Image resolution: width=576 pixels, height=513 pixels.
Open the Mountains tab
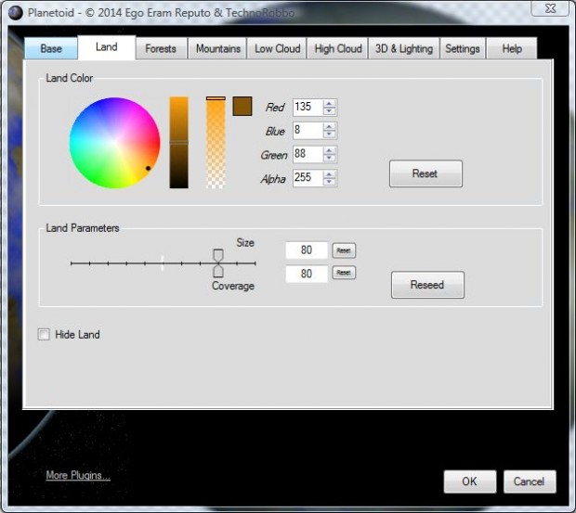[x=218, y=48]
